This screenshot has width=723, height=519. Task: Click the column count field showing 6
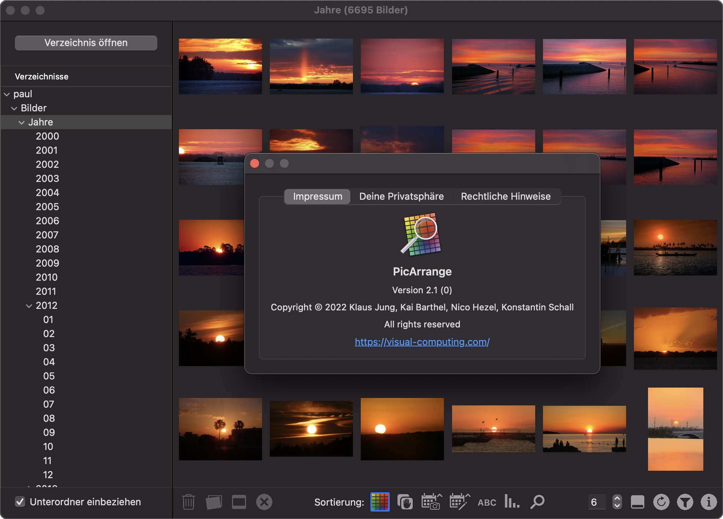click(597, 502)
